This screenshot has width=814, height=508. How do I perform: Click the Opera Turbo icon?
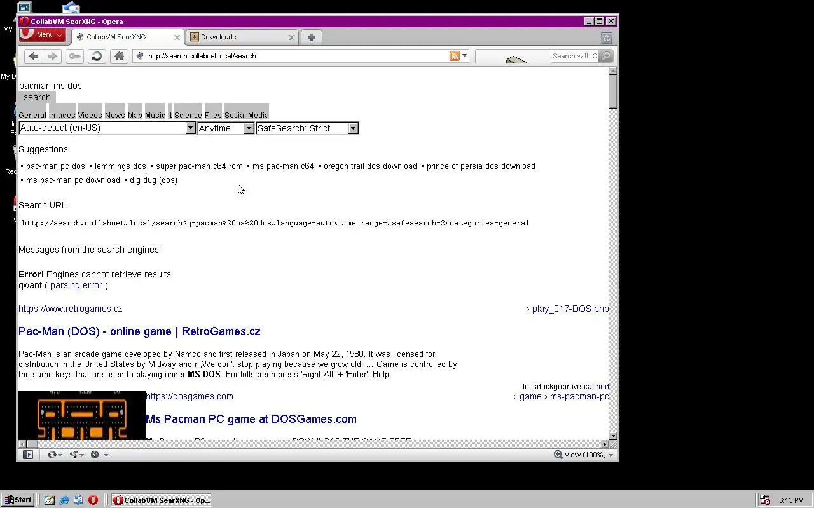(95, 455)
